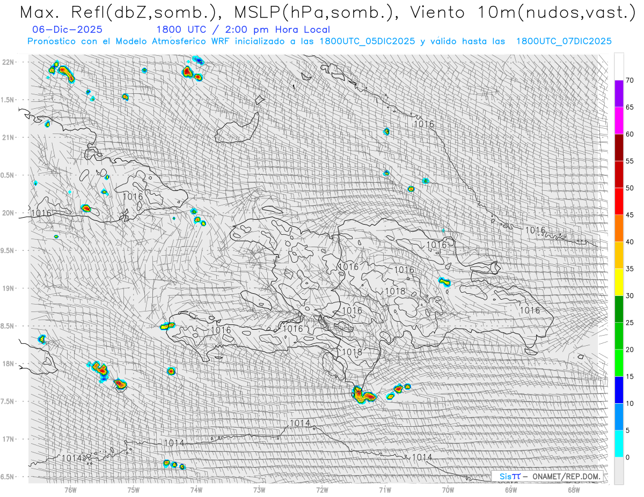Click the cyan 0–5 dBZ legend segment
Viewport: 644px width, 497px height.
619,443
